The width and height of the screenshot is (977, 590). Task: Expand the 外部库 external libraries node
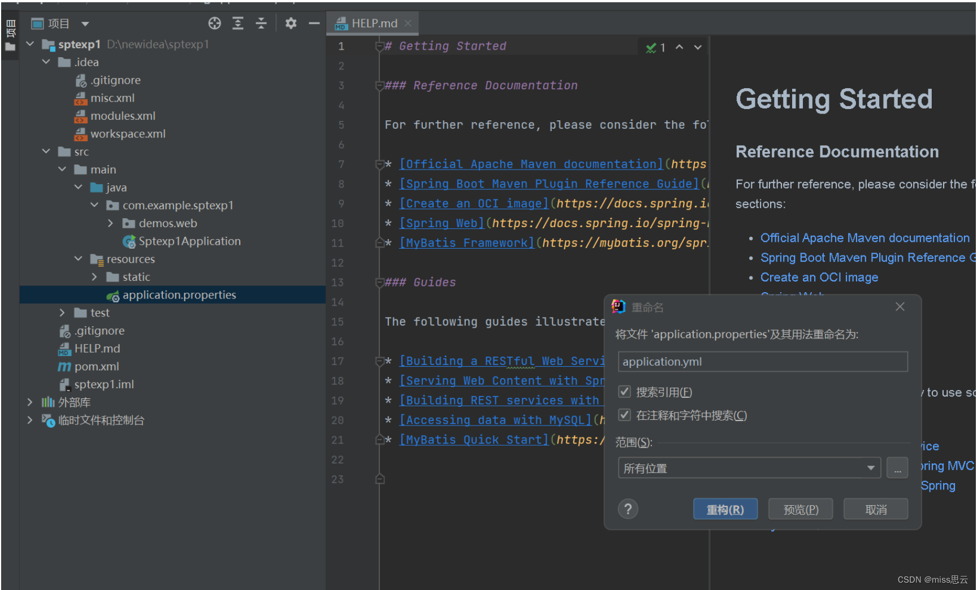30,402
